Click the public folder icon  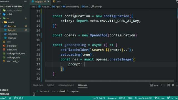point(4,14)
